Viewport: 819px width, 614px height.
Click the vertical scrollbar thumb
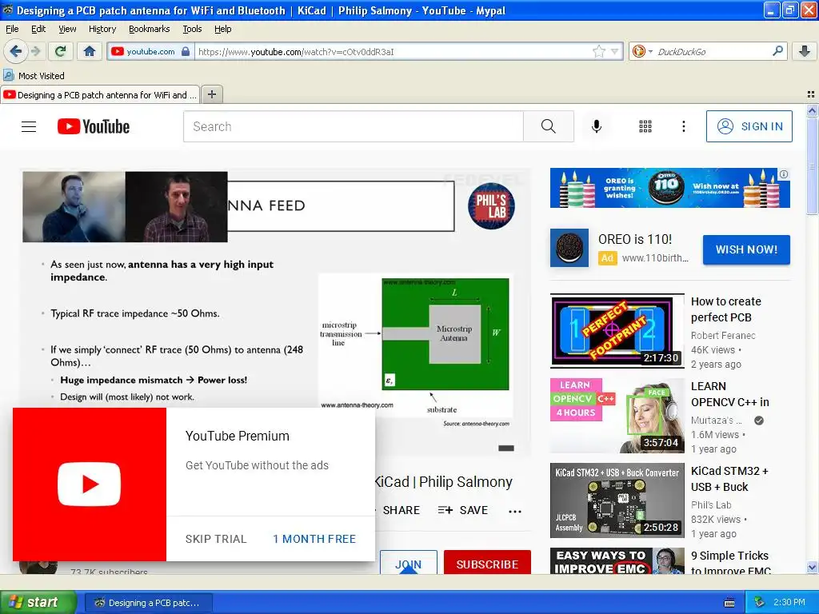tap(812, 165)
